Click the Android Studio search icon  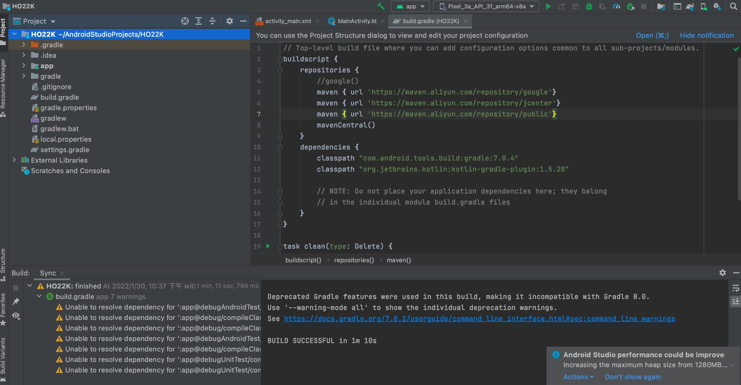734,6
